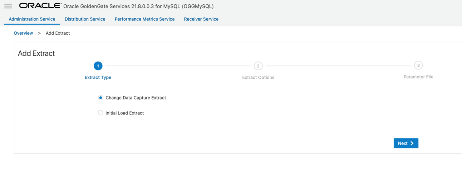The width and height of the screenshot is (462, 172).
Task: Click the Initial Load Extract label
Action: [125, 113]
